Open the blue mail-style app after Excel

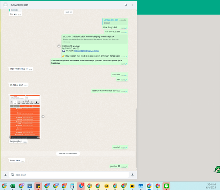tap(29, 186)
